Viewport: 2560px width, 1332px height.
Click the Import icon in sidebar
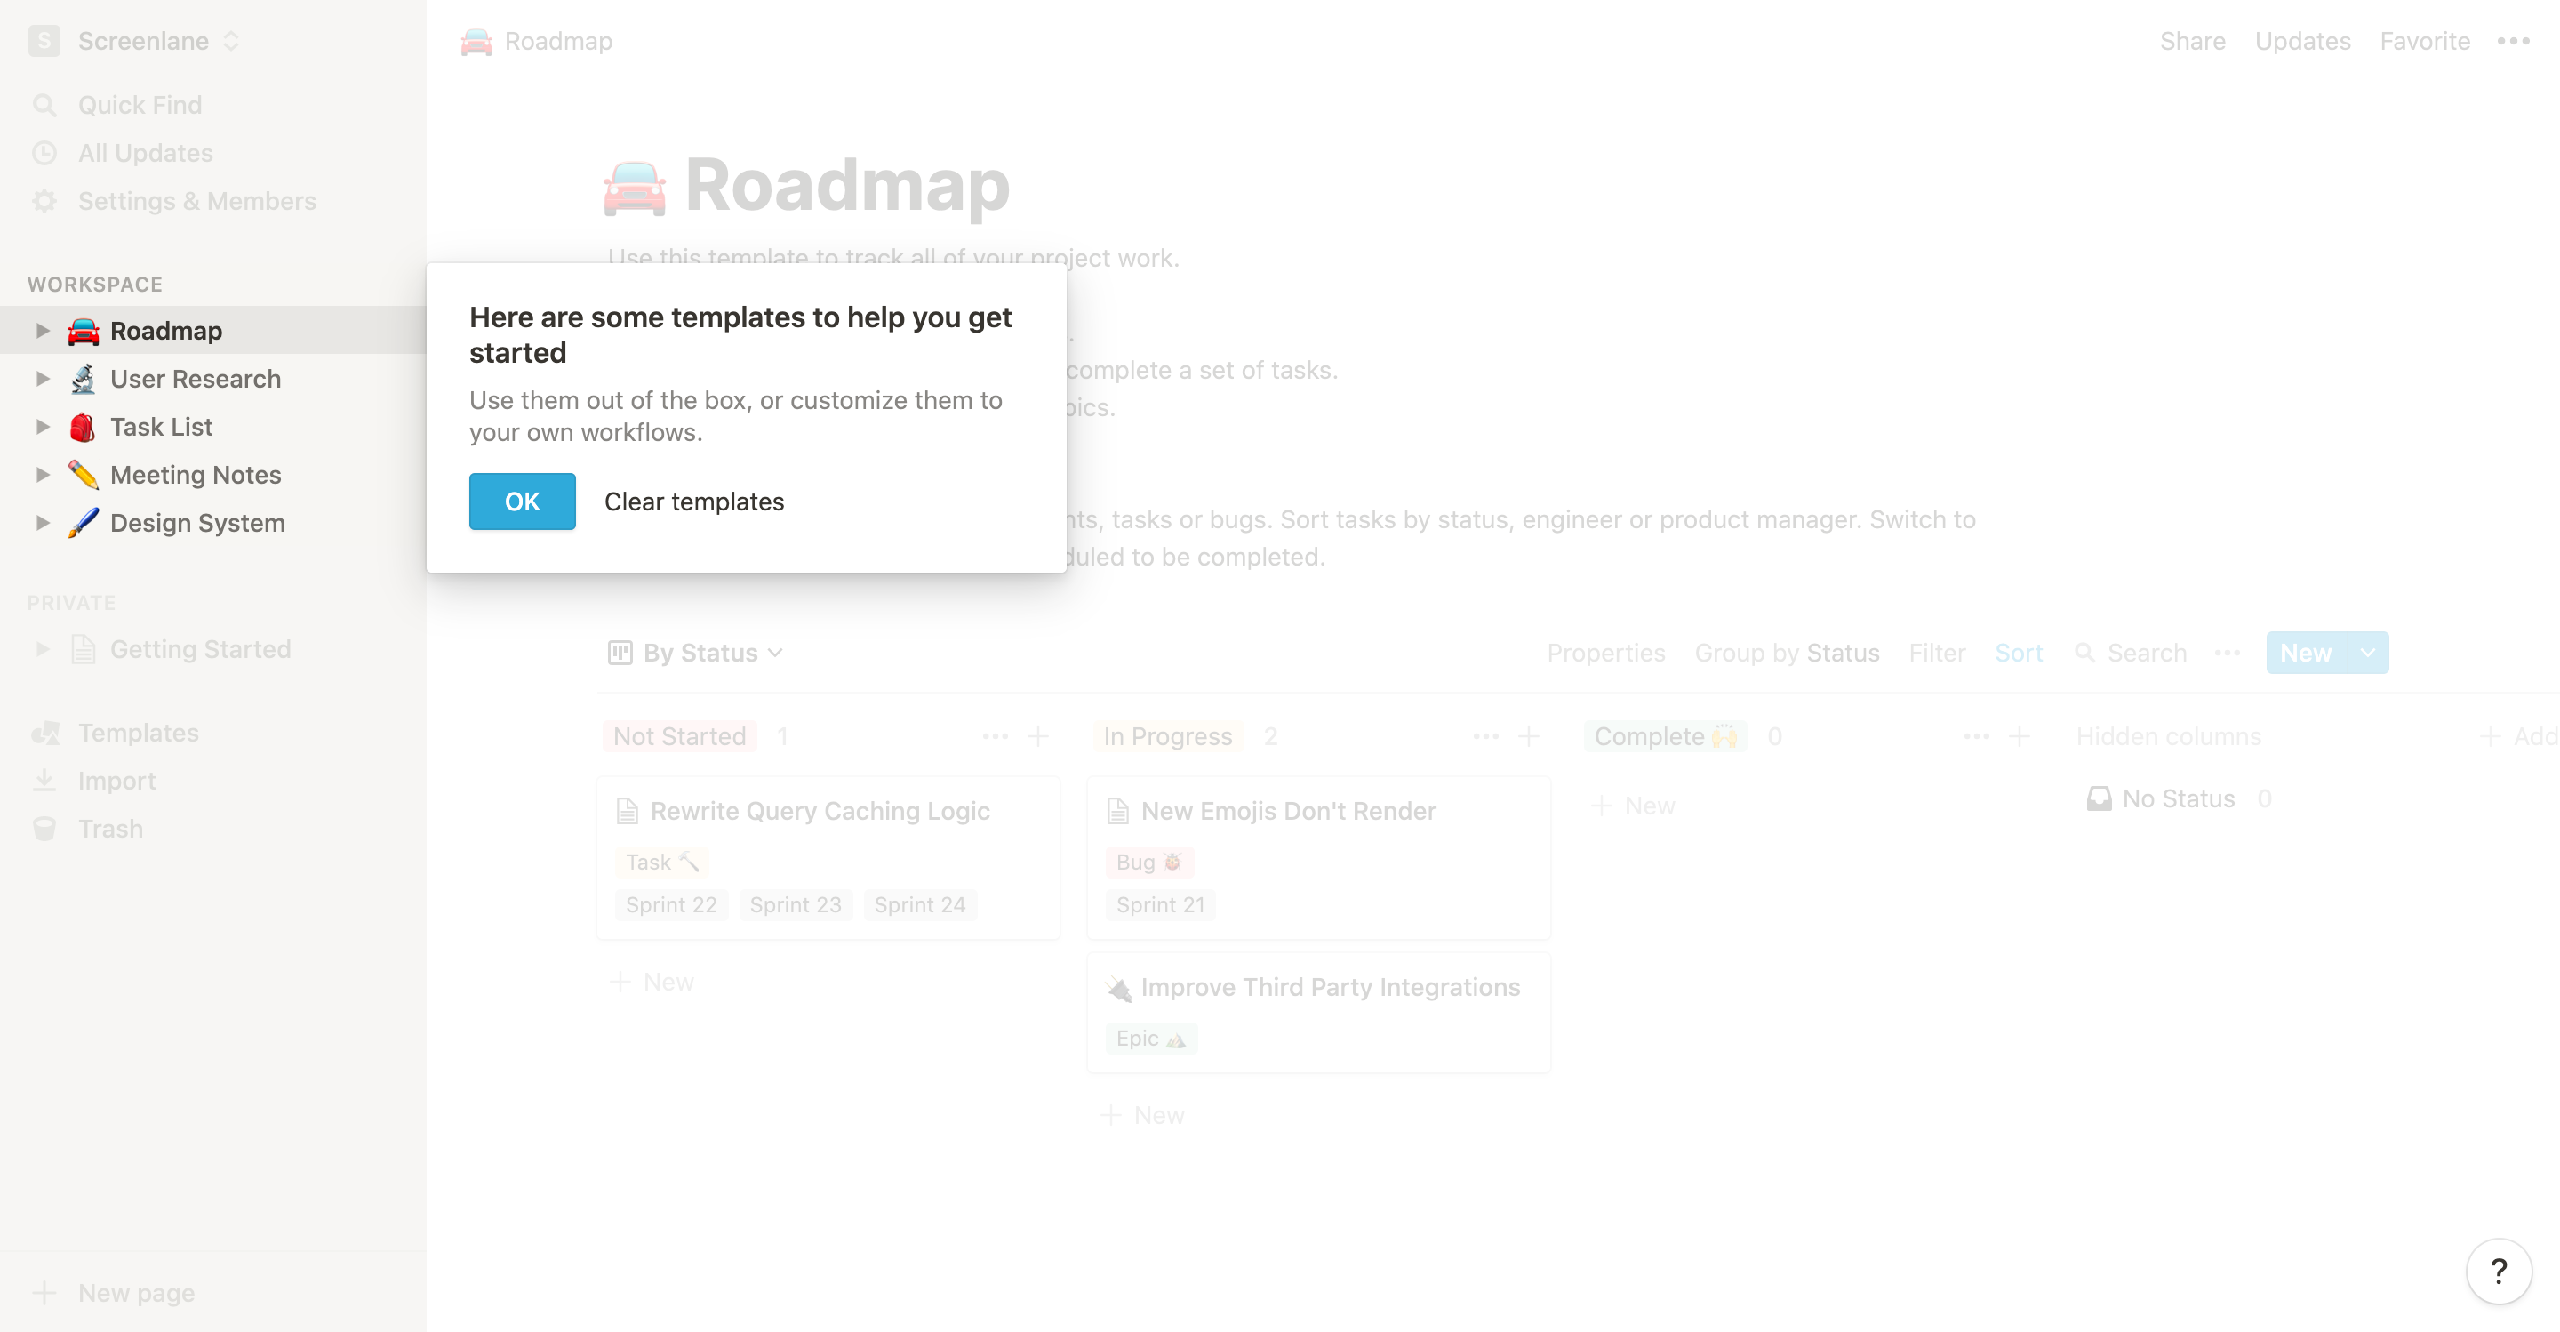coord(45,782)
